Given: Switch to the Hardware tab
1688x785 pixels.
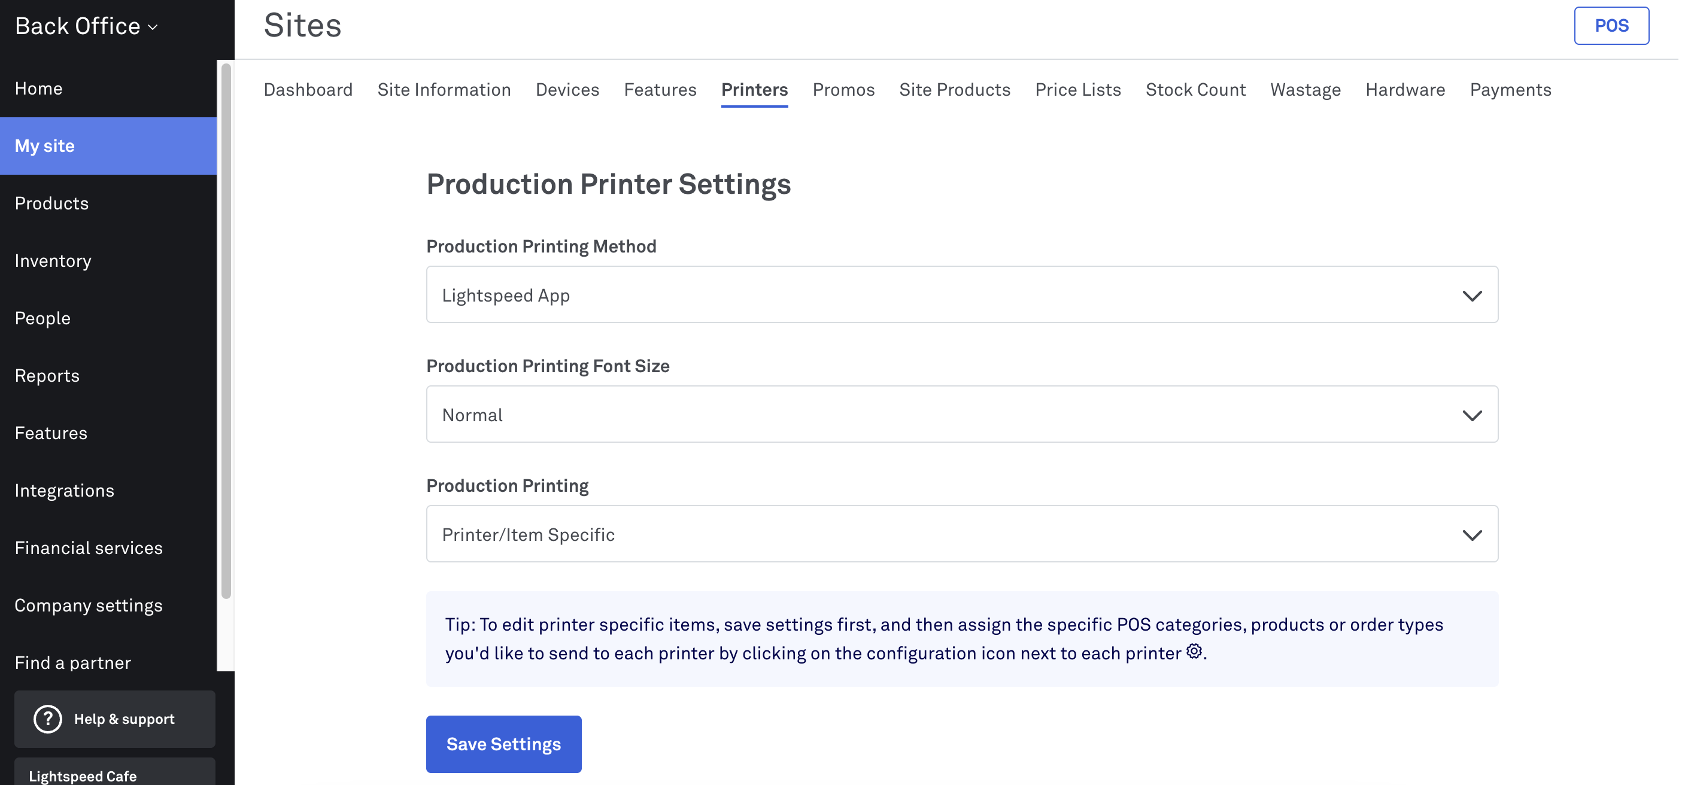Looking at the screenshot, I should (1405, 90).
